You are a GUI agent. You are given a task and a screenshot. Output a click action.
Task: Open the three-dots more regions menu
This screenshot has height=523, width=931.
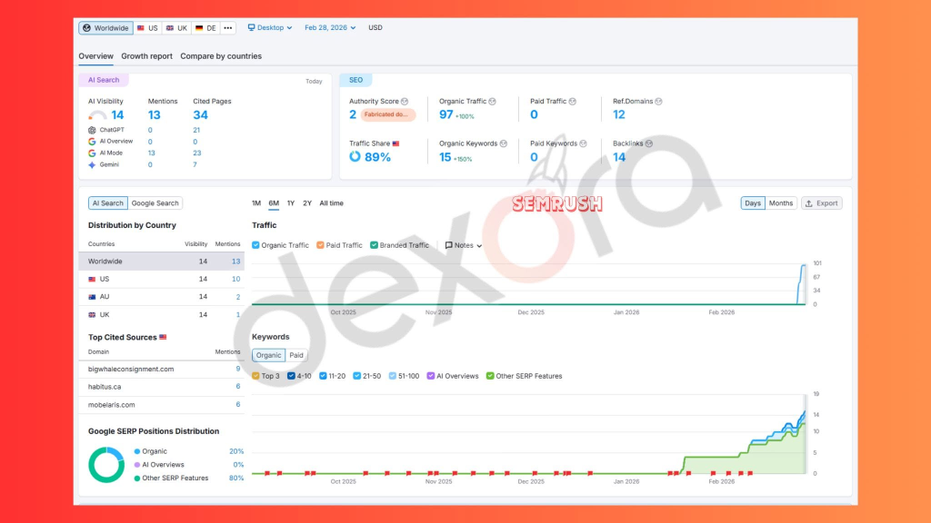coord(228,28)
